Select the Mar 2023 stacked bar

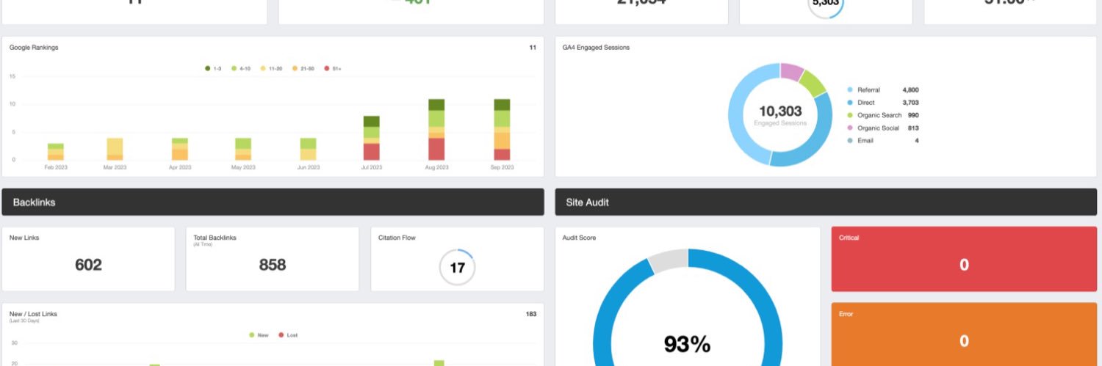coord(115,149)
